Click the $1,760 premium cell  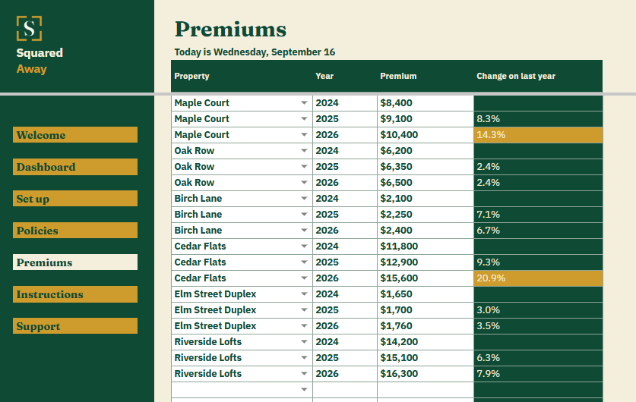coord(426,326)
